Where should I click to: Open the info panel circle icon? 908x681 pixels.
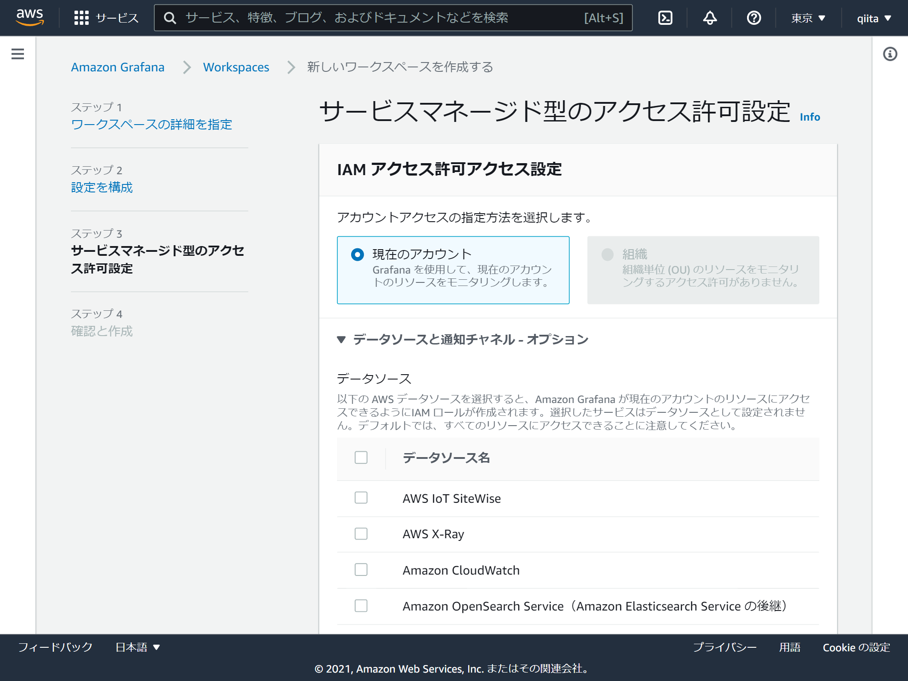(x=890, y=54)
